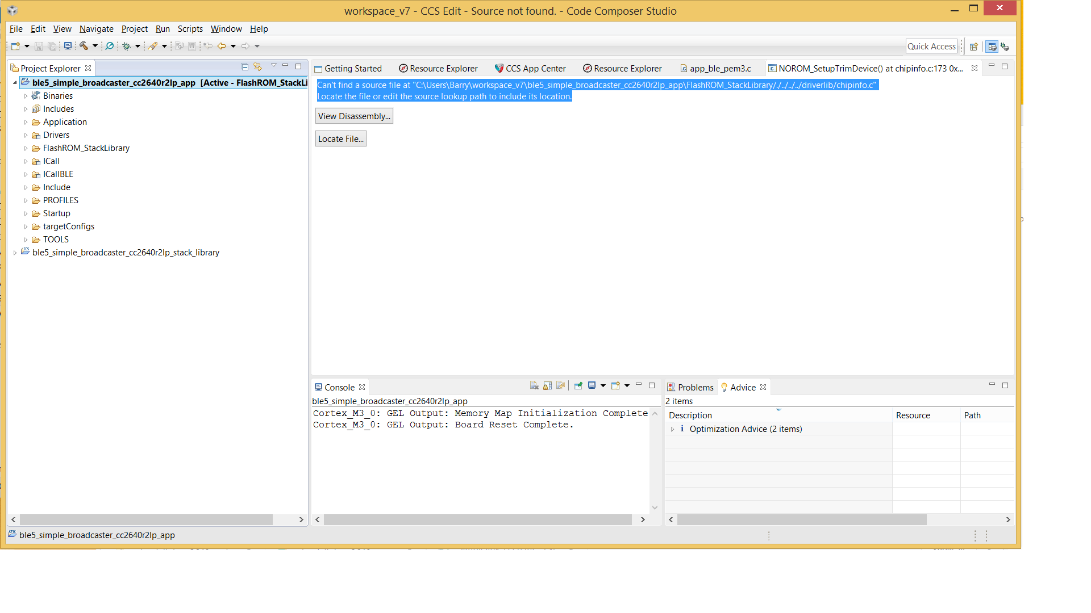Click the Locate File button
Screen dimensions: 1091x613
click(340, 139)
